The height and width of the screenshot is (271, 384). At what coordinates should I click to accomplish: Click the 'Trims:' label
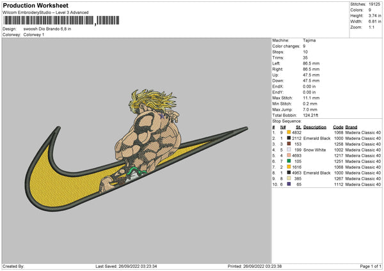click(x=278, y=58)
